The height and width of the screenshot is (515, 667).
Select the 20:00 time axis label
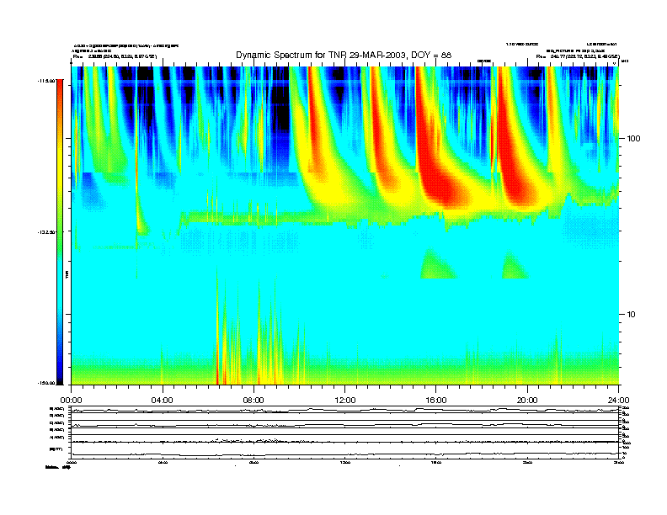[527, 401]
